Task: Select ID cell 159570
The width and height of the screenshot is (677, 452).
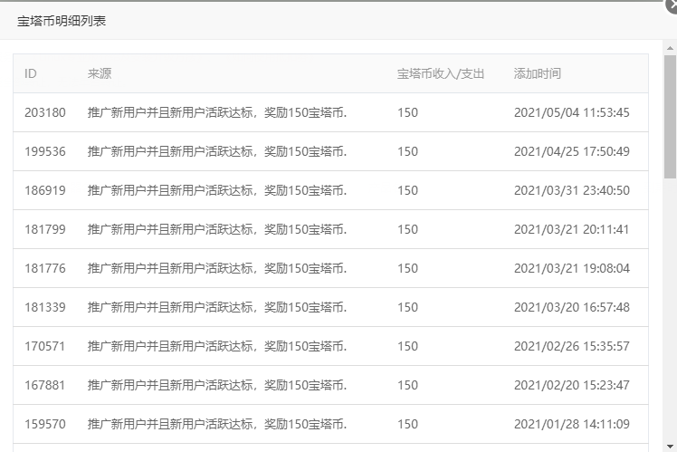Action: pyautogui.click(x=45, y=424)
